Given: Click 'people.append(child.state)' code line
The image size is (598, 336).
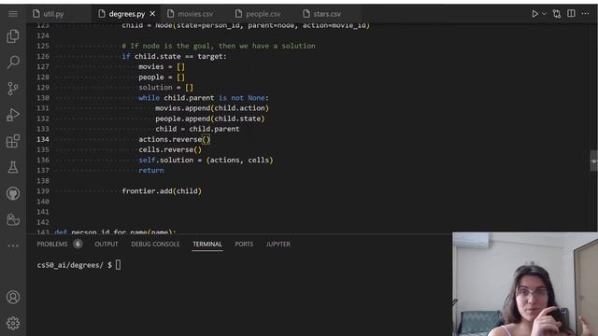Looking at the screenshot, I should pos(210,119).
